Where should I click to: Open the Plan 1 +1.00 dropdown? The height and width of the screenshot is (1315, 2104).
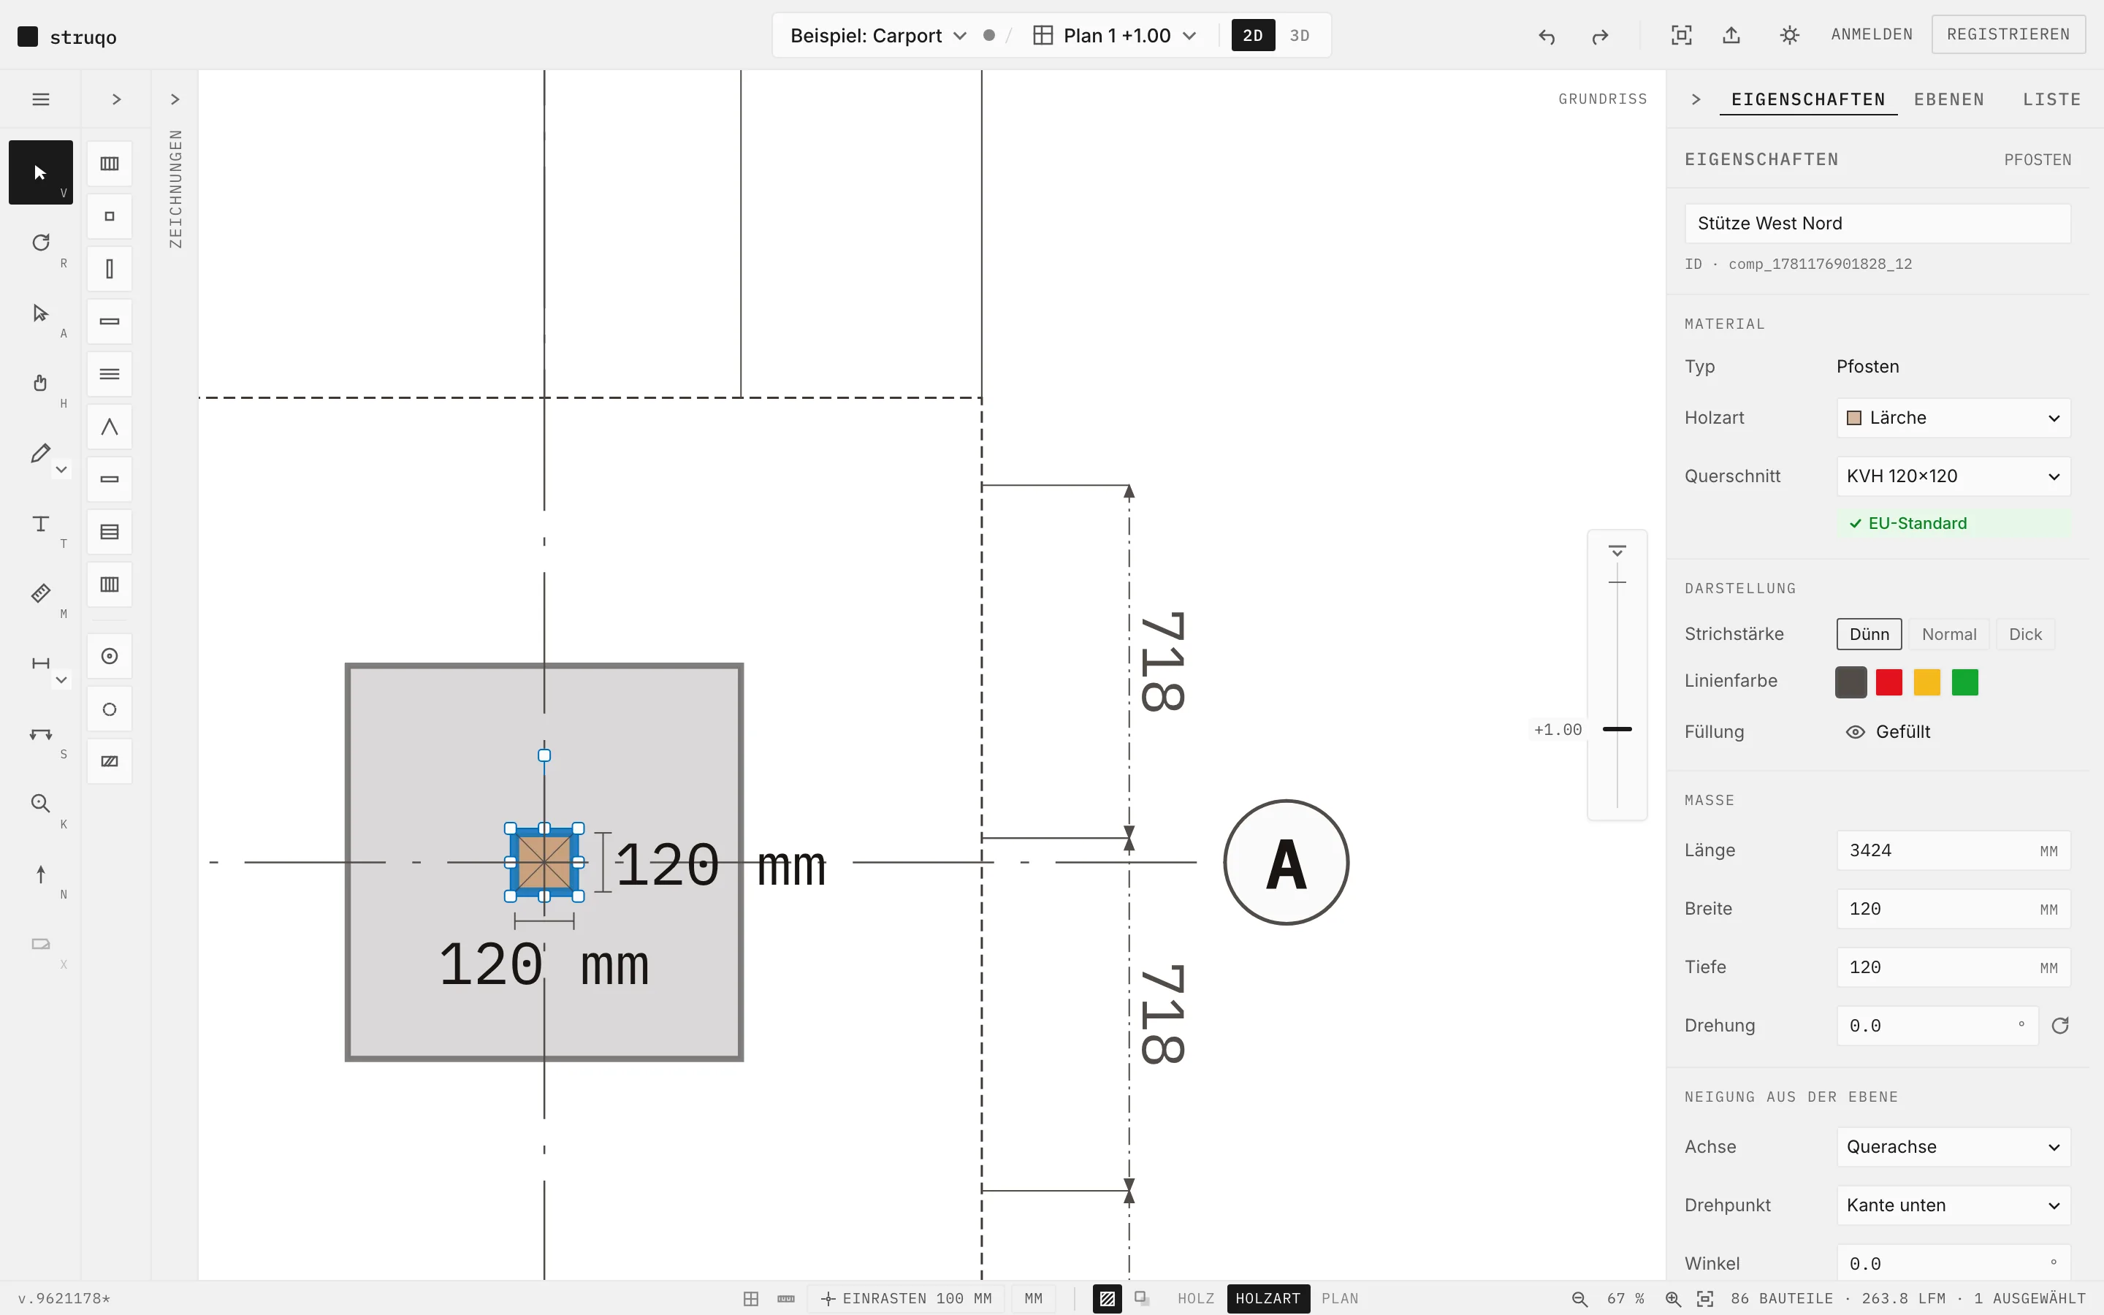pyautogui.click(x=1116, y=36)
